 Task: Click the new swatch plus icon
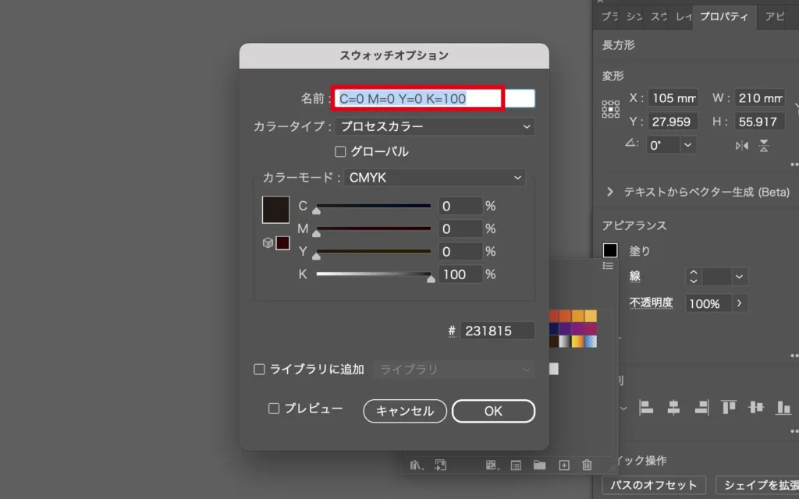click(563, 465)
